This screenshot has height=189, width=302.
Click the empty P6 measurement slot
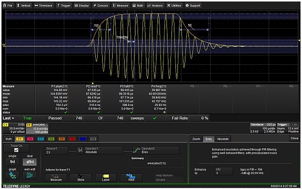(x=227, y=87)
